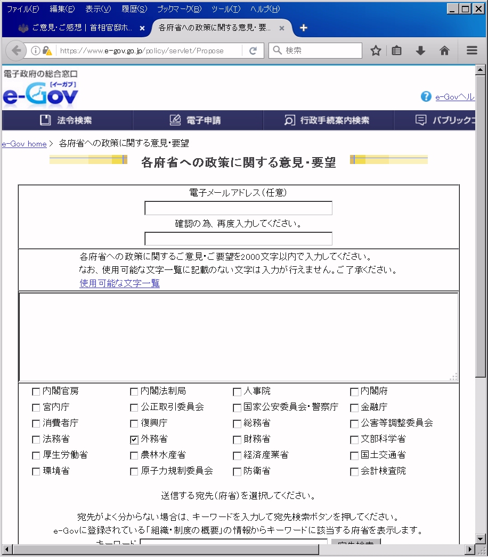This screenshot has width=488, height=557.
Task: Open the Firefox hamburger menu
Action: pos(471,50)
